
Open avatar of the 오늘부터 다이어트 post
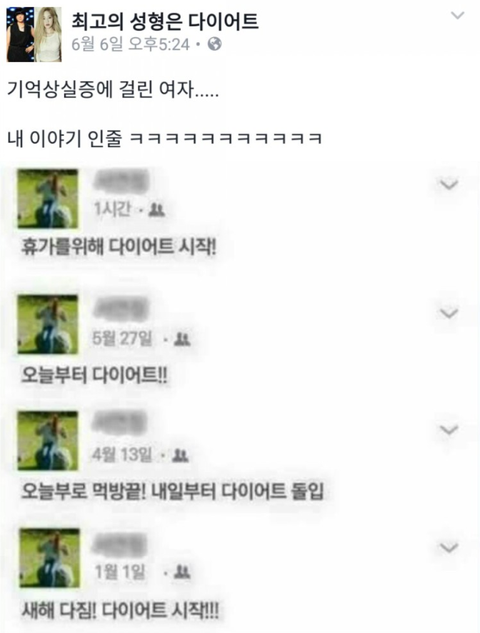[x=48, y=324]
